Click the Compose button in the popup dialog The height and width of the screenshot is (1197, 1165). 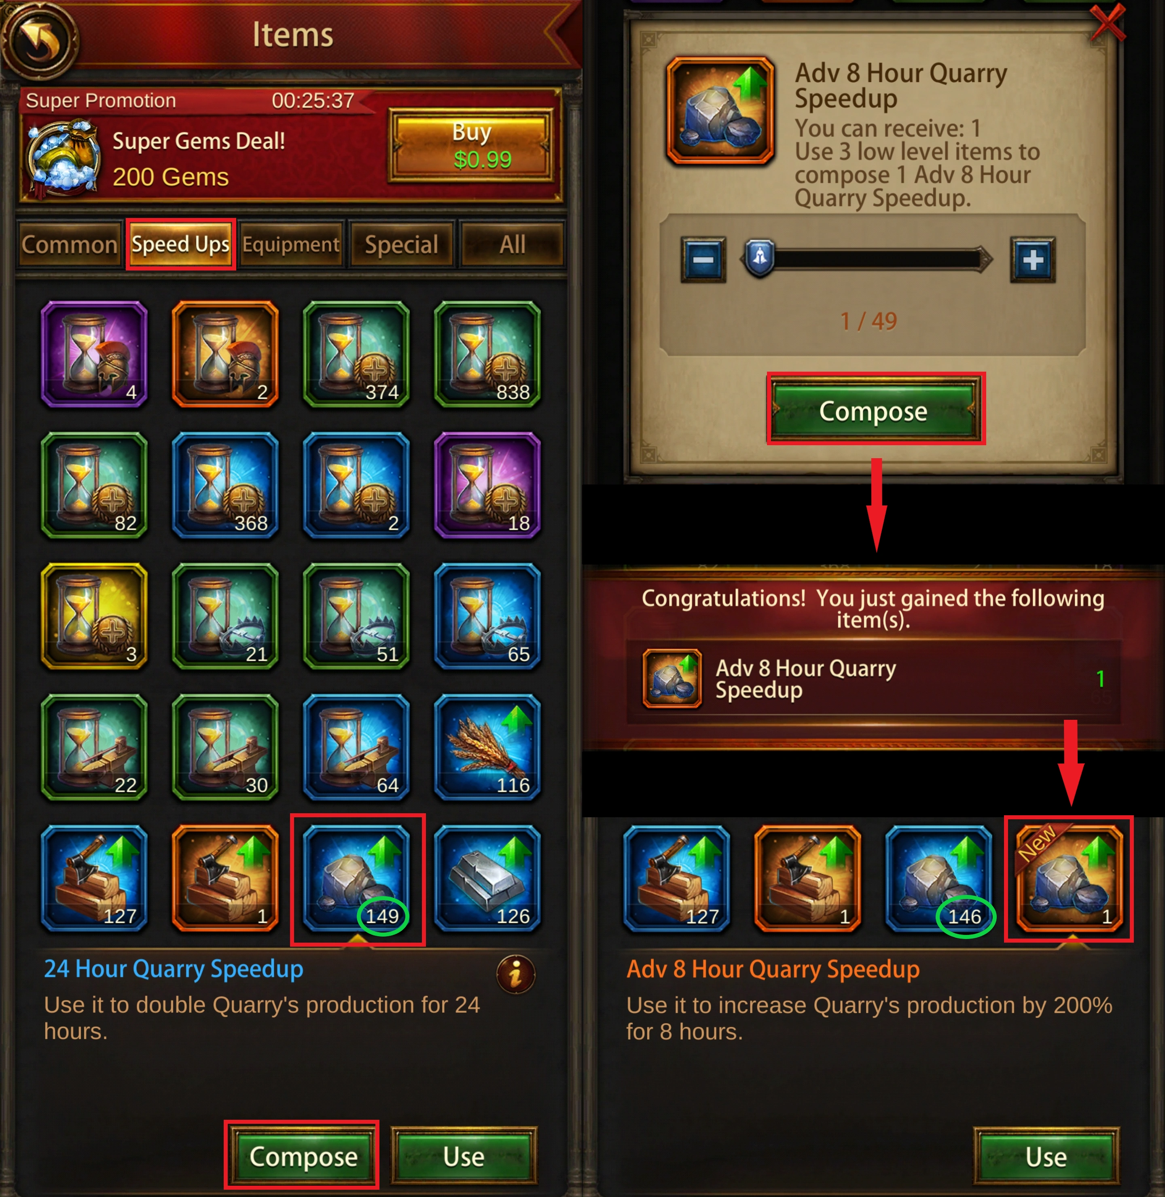click(x=875, y=409)
